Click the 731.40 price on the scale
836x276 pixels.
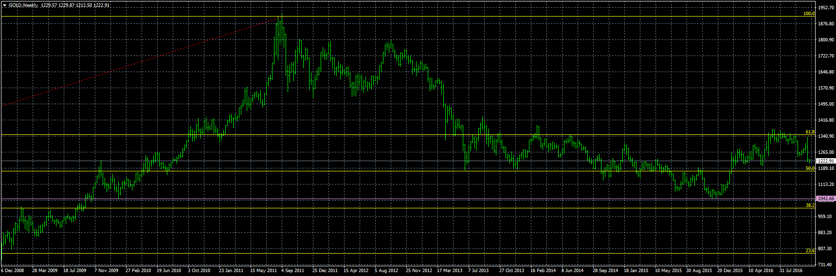click(825, 265)
